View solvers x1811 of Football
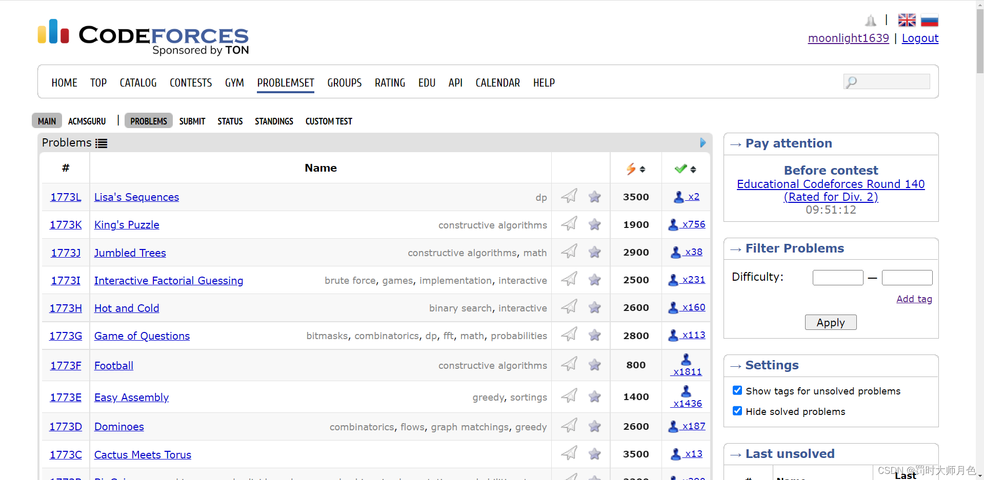 click(687, 365)
